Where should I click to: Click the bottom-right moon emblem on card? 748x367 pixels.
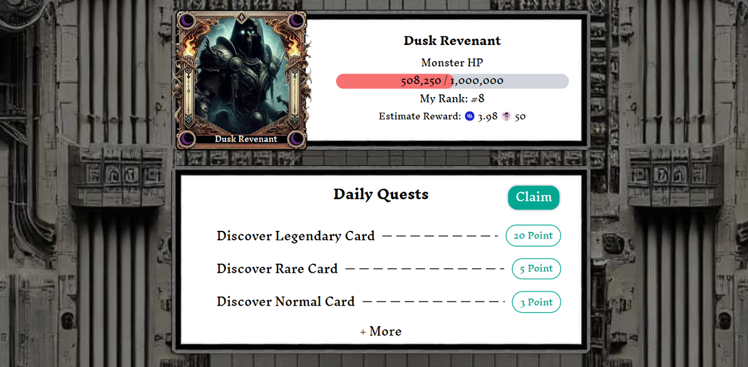(x=297, y=139)
